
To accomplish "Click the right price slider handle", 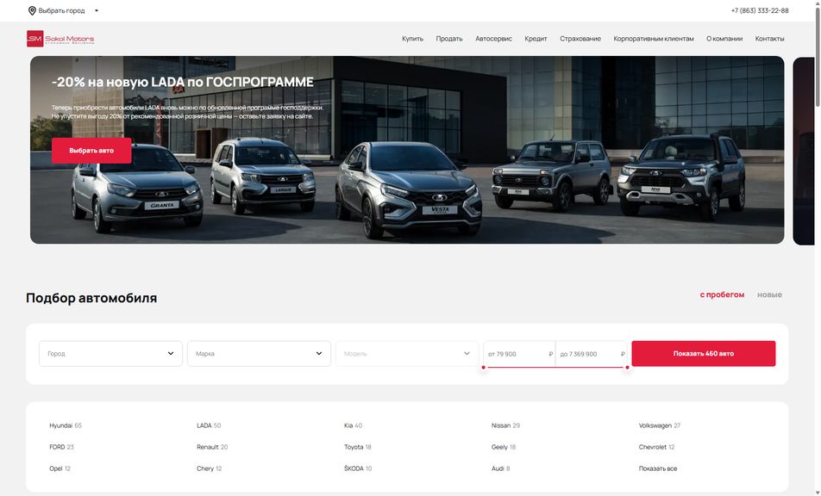I will (x=627, y=368).
